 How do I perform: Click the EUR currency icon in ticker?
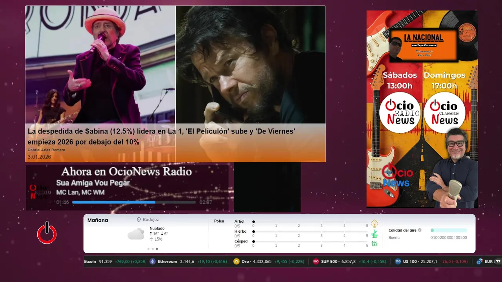(479, 262)
